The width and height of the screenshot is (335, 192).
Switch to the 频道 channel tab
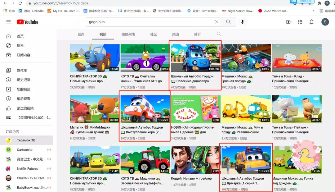click(x=176, y=34)
